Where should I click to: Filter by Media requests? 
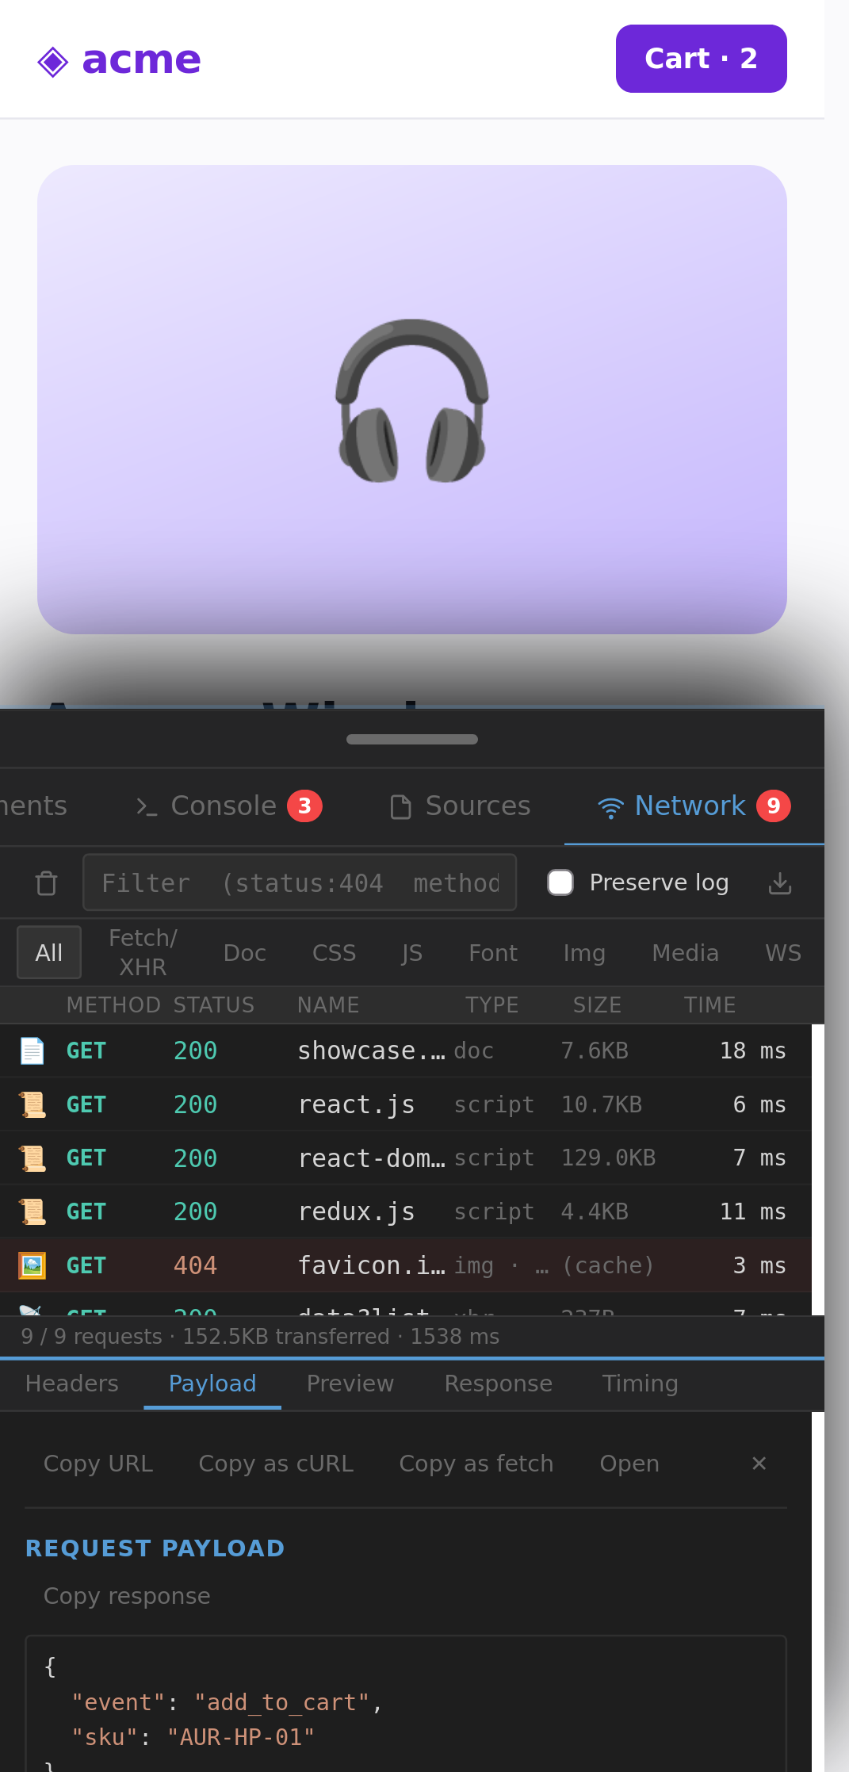click(685, 952)
